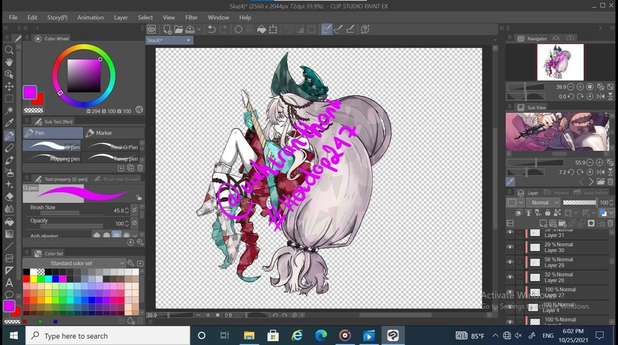Open file using folder icon
The image size is (618, 345).
click(x=179, y=29)
